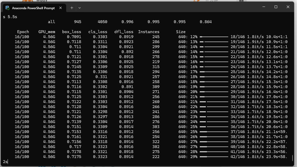Click the 'all' validation summary row label
Viewport: 297px width, 167px height.
pyautogui.click(x=51, y=22)
